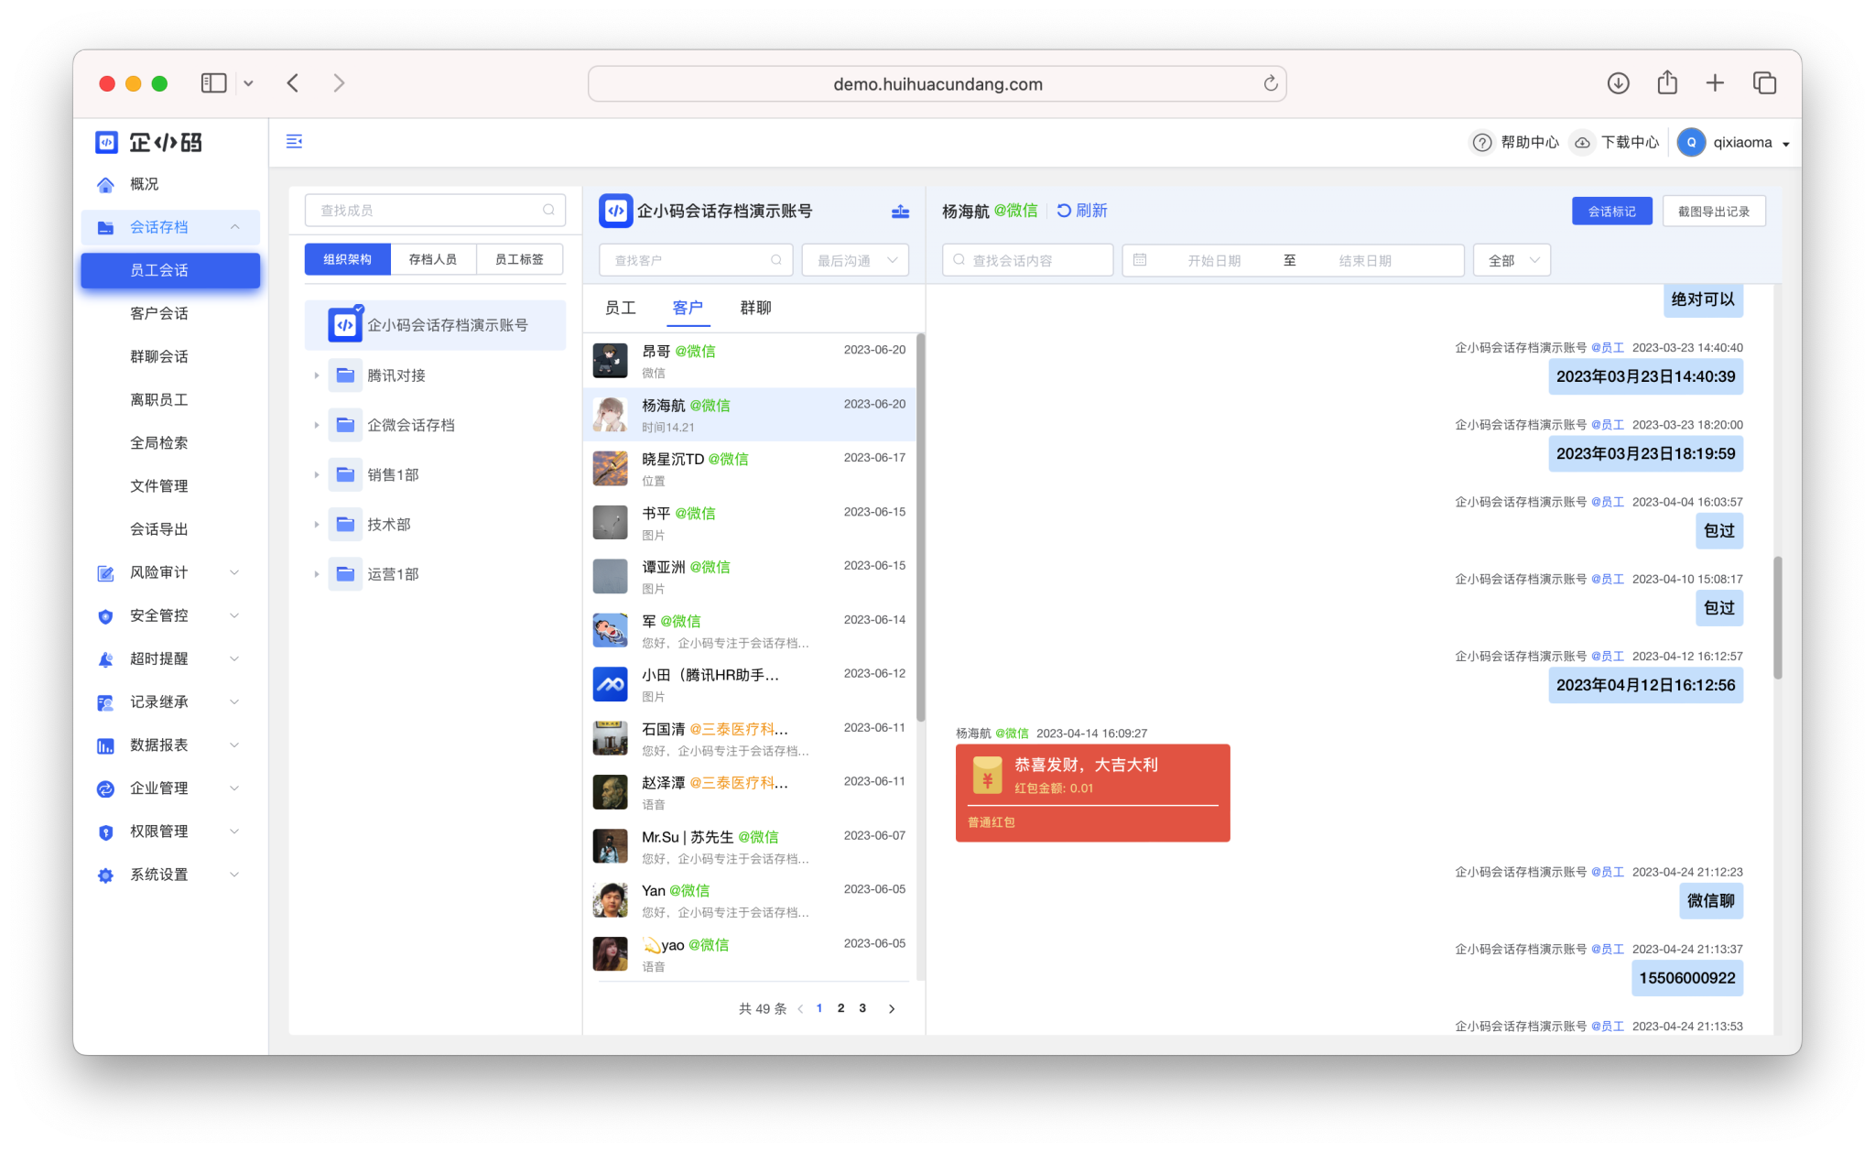The width and height of the screenshot is (1875, 1152).
Task: Expand the 企微会话存档 tree folder arrow
Action: click(x=317, y=425)
